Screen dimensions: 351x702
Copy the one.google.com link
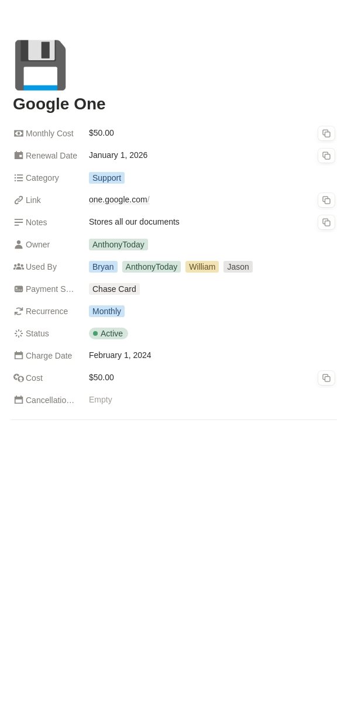click(x=326, y=200)
